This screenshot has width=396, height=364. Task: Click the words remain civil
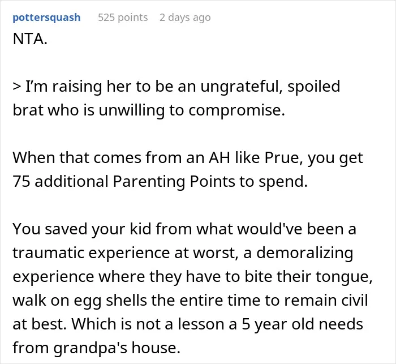[x=326, y=300]
